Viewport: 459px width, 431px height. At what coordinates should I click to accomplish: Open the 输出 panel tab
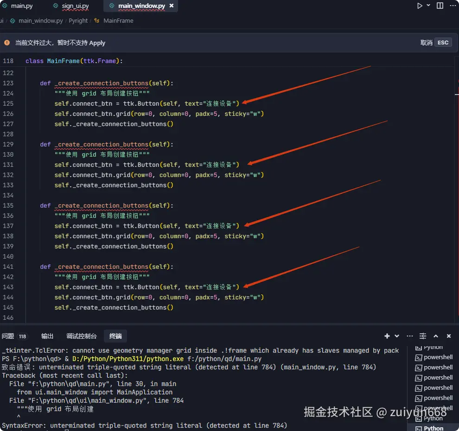pyautogui.click(x=48, y=336)
